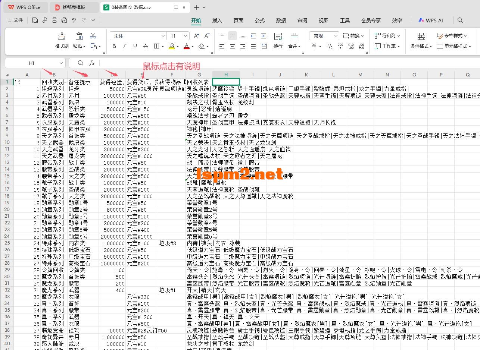The width and height of the screenshot is (480, 350).
Task: Open the cell borders icon
Action: point(156,46)
